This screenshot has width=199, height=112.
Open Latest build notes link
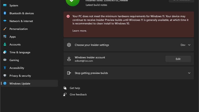click(x=96, y=5)
